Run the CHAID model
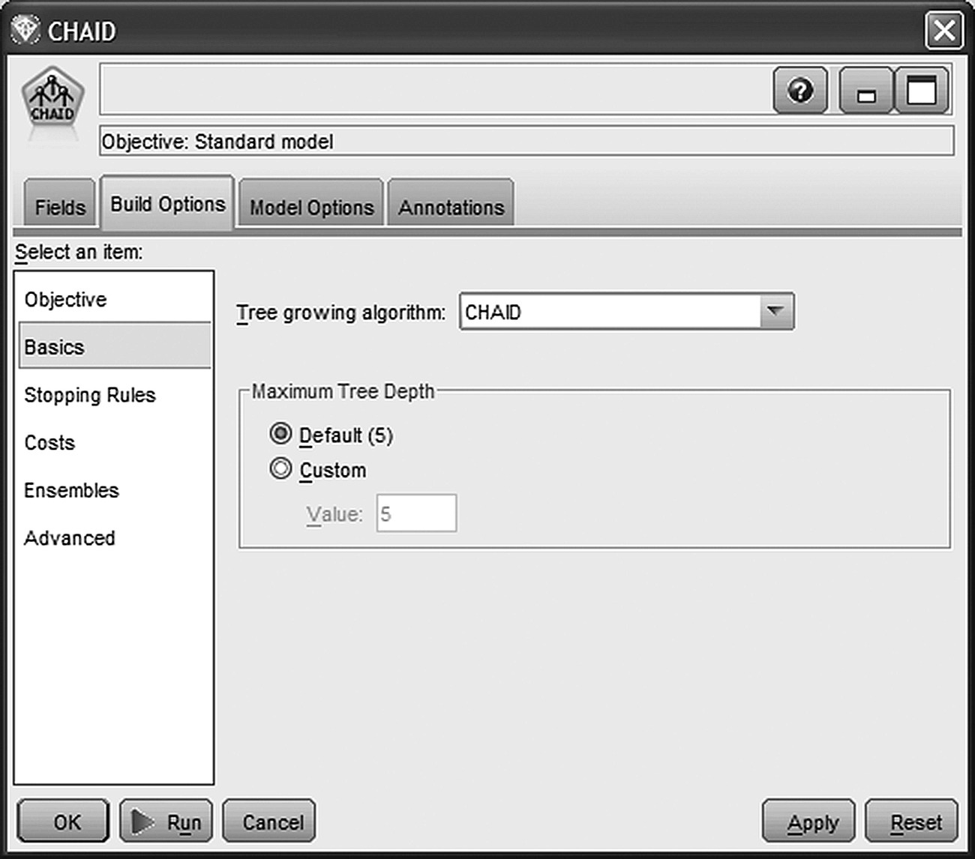The height and width of the screenshot is (859, 975). [x=166, y=822]
